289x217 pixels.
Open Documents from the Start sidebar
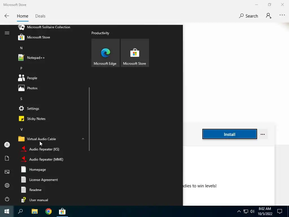point(7,158)
